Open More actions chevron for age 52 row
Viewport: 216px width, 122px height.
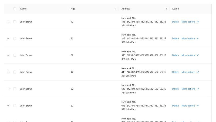click(198, 89)
